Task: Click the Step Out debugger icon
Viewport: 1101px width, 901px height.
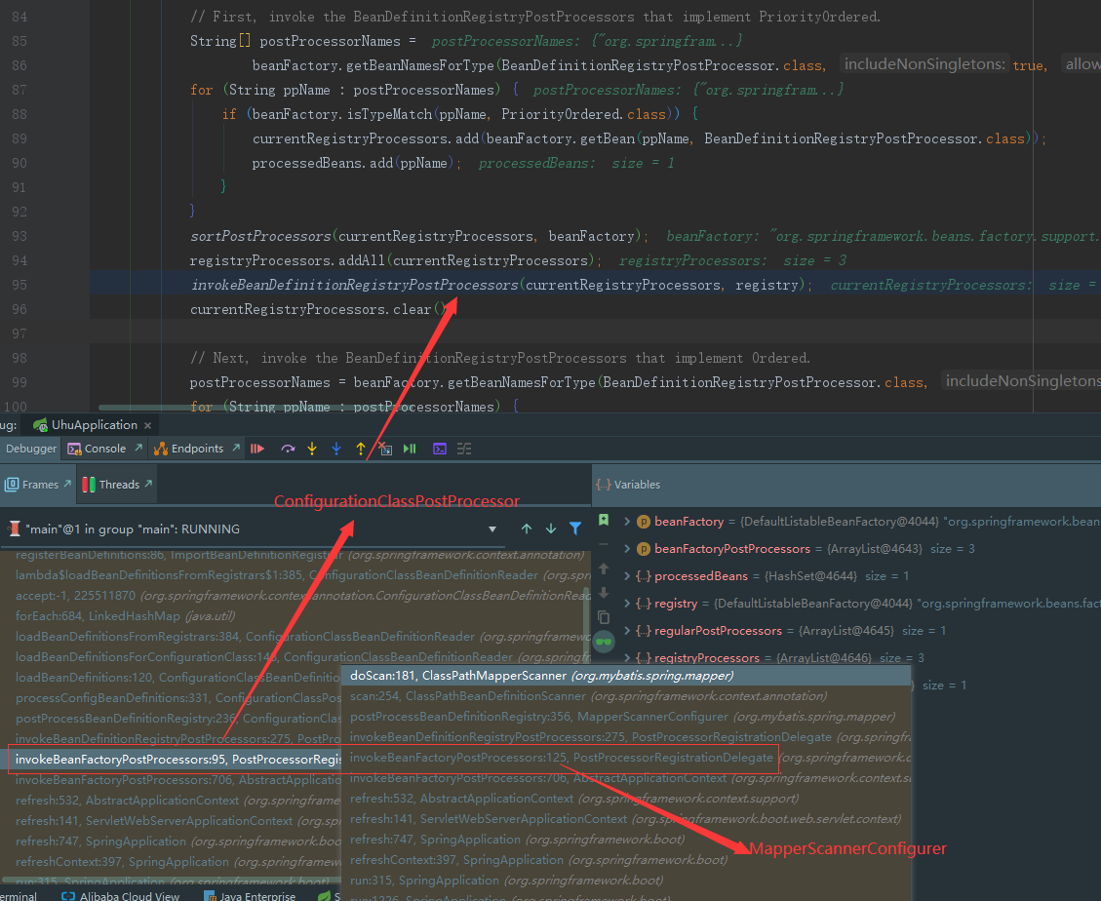Action: tap(361, 449)
